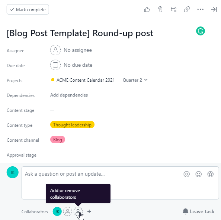Image resolution: width=221 pixels, height=220 pixels.
Task: Open the more actions ellipsis menu
Action: point(200,9)
